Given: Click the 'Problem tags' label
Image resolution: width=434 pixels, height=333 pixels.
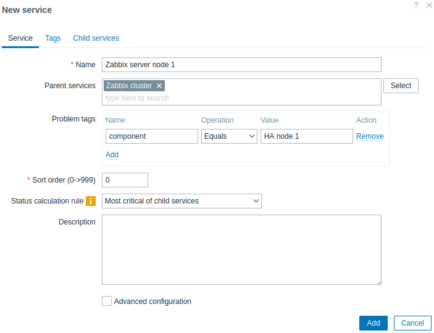Looking at the screenshot, I should 73,119.
